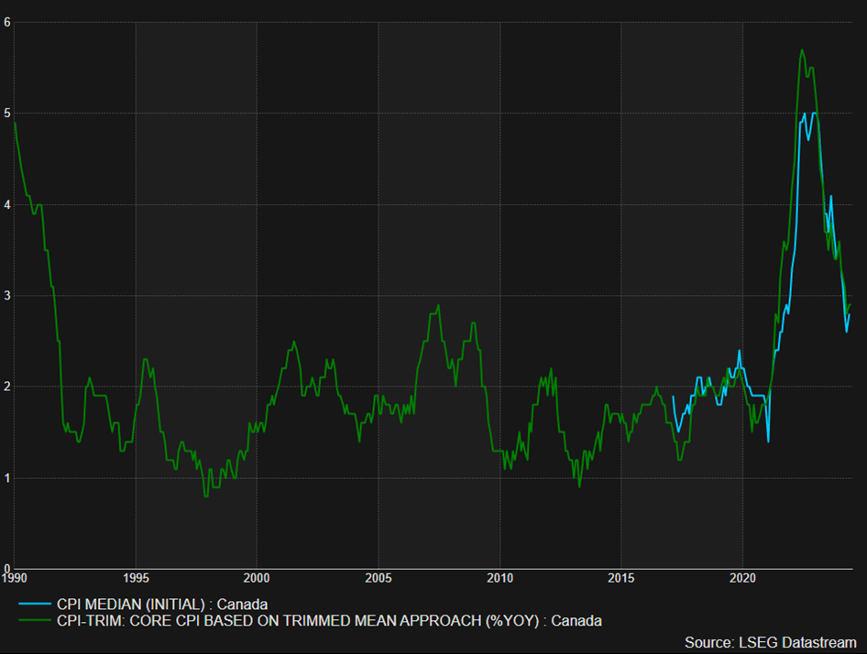Click the y-axis value label 5
Image resolution: width=867 pixels, height=654 pixels.
click(6, 114)
